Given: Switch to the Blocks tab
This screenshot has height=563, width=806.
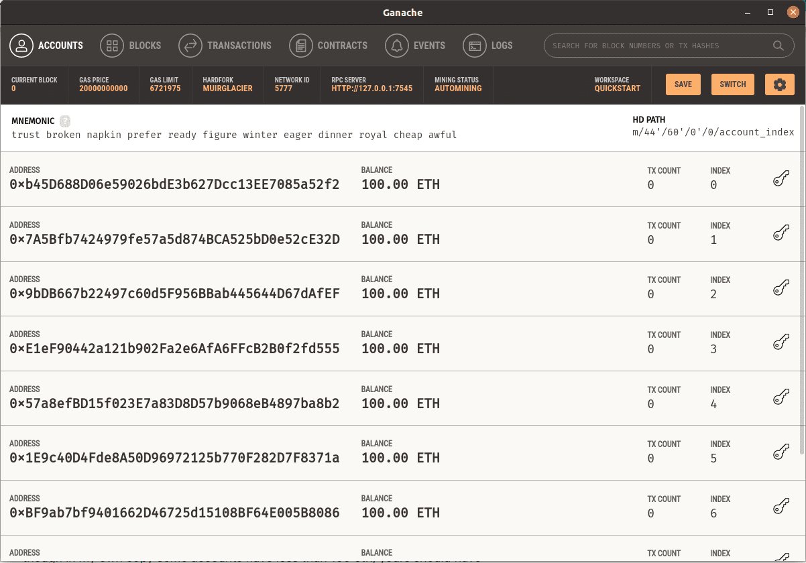Looking at the screenshot, I should pos(131,46).
